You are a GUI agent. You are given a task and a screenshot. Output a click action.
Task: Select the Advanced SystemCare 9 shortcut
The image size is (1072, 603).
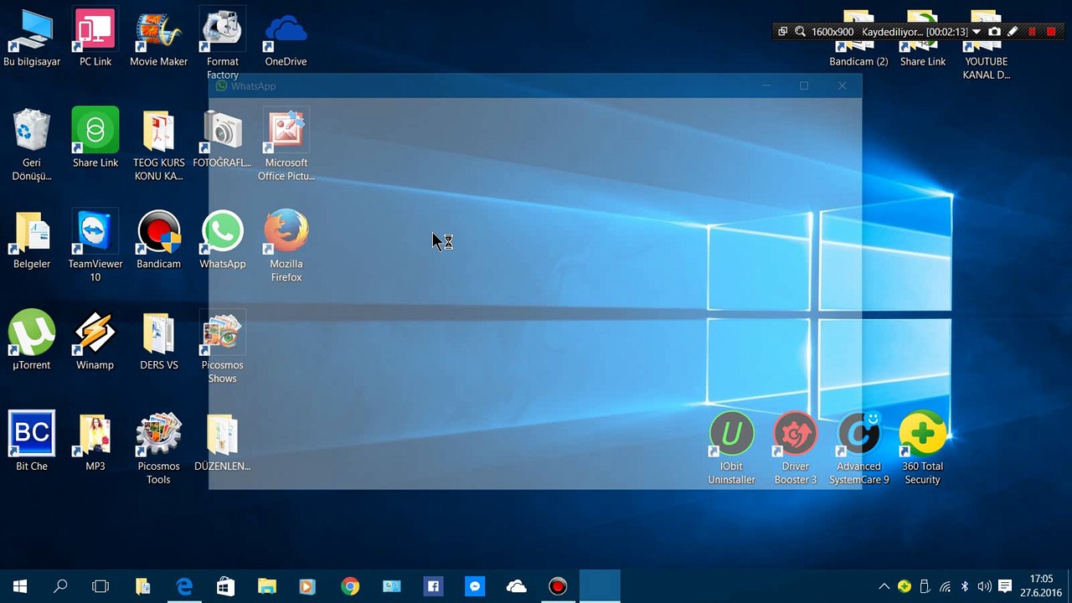pyautogui.click(x=858, y=449)
